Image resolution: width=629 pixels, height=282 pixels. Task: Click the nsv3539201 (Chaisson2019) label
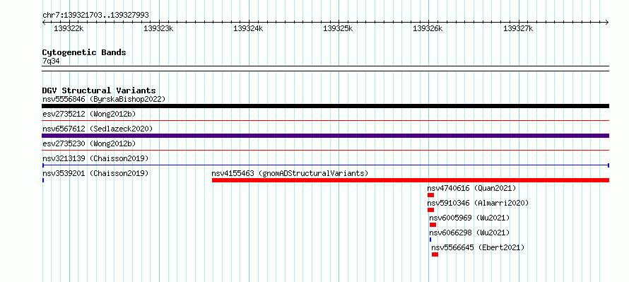point(95,173)
